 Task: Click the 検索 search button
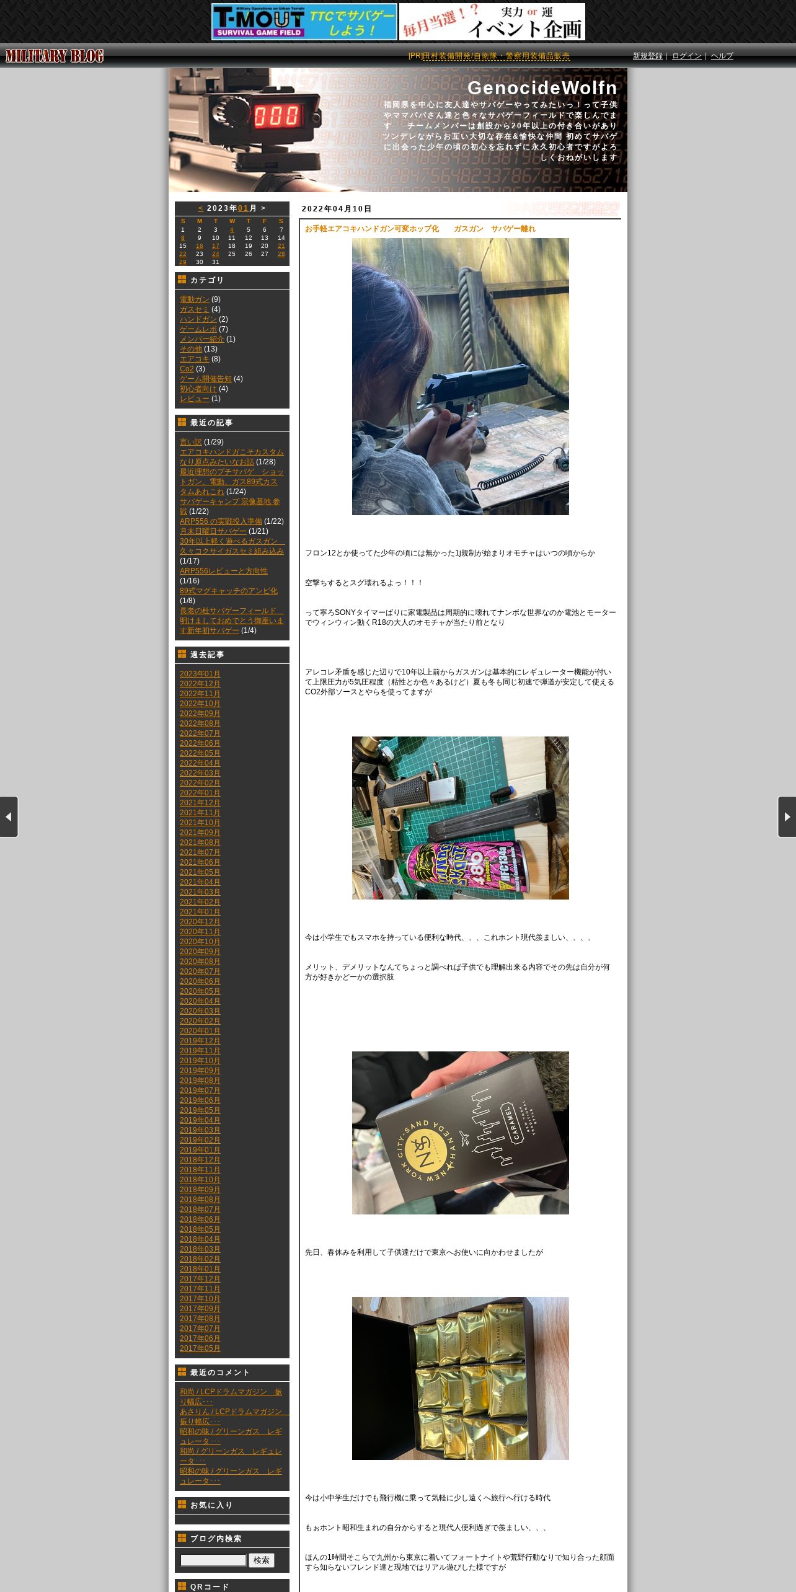pyautogui.click(x=262, y=1560)
